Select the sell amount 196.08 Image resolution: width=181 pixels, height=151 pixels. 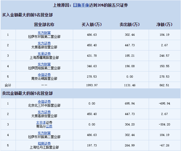tap(130, 66)
